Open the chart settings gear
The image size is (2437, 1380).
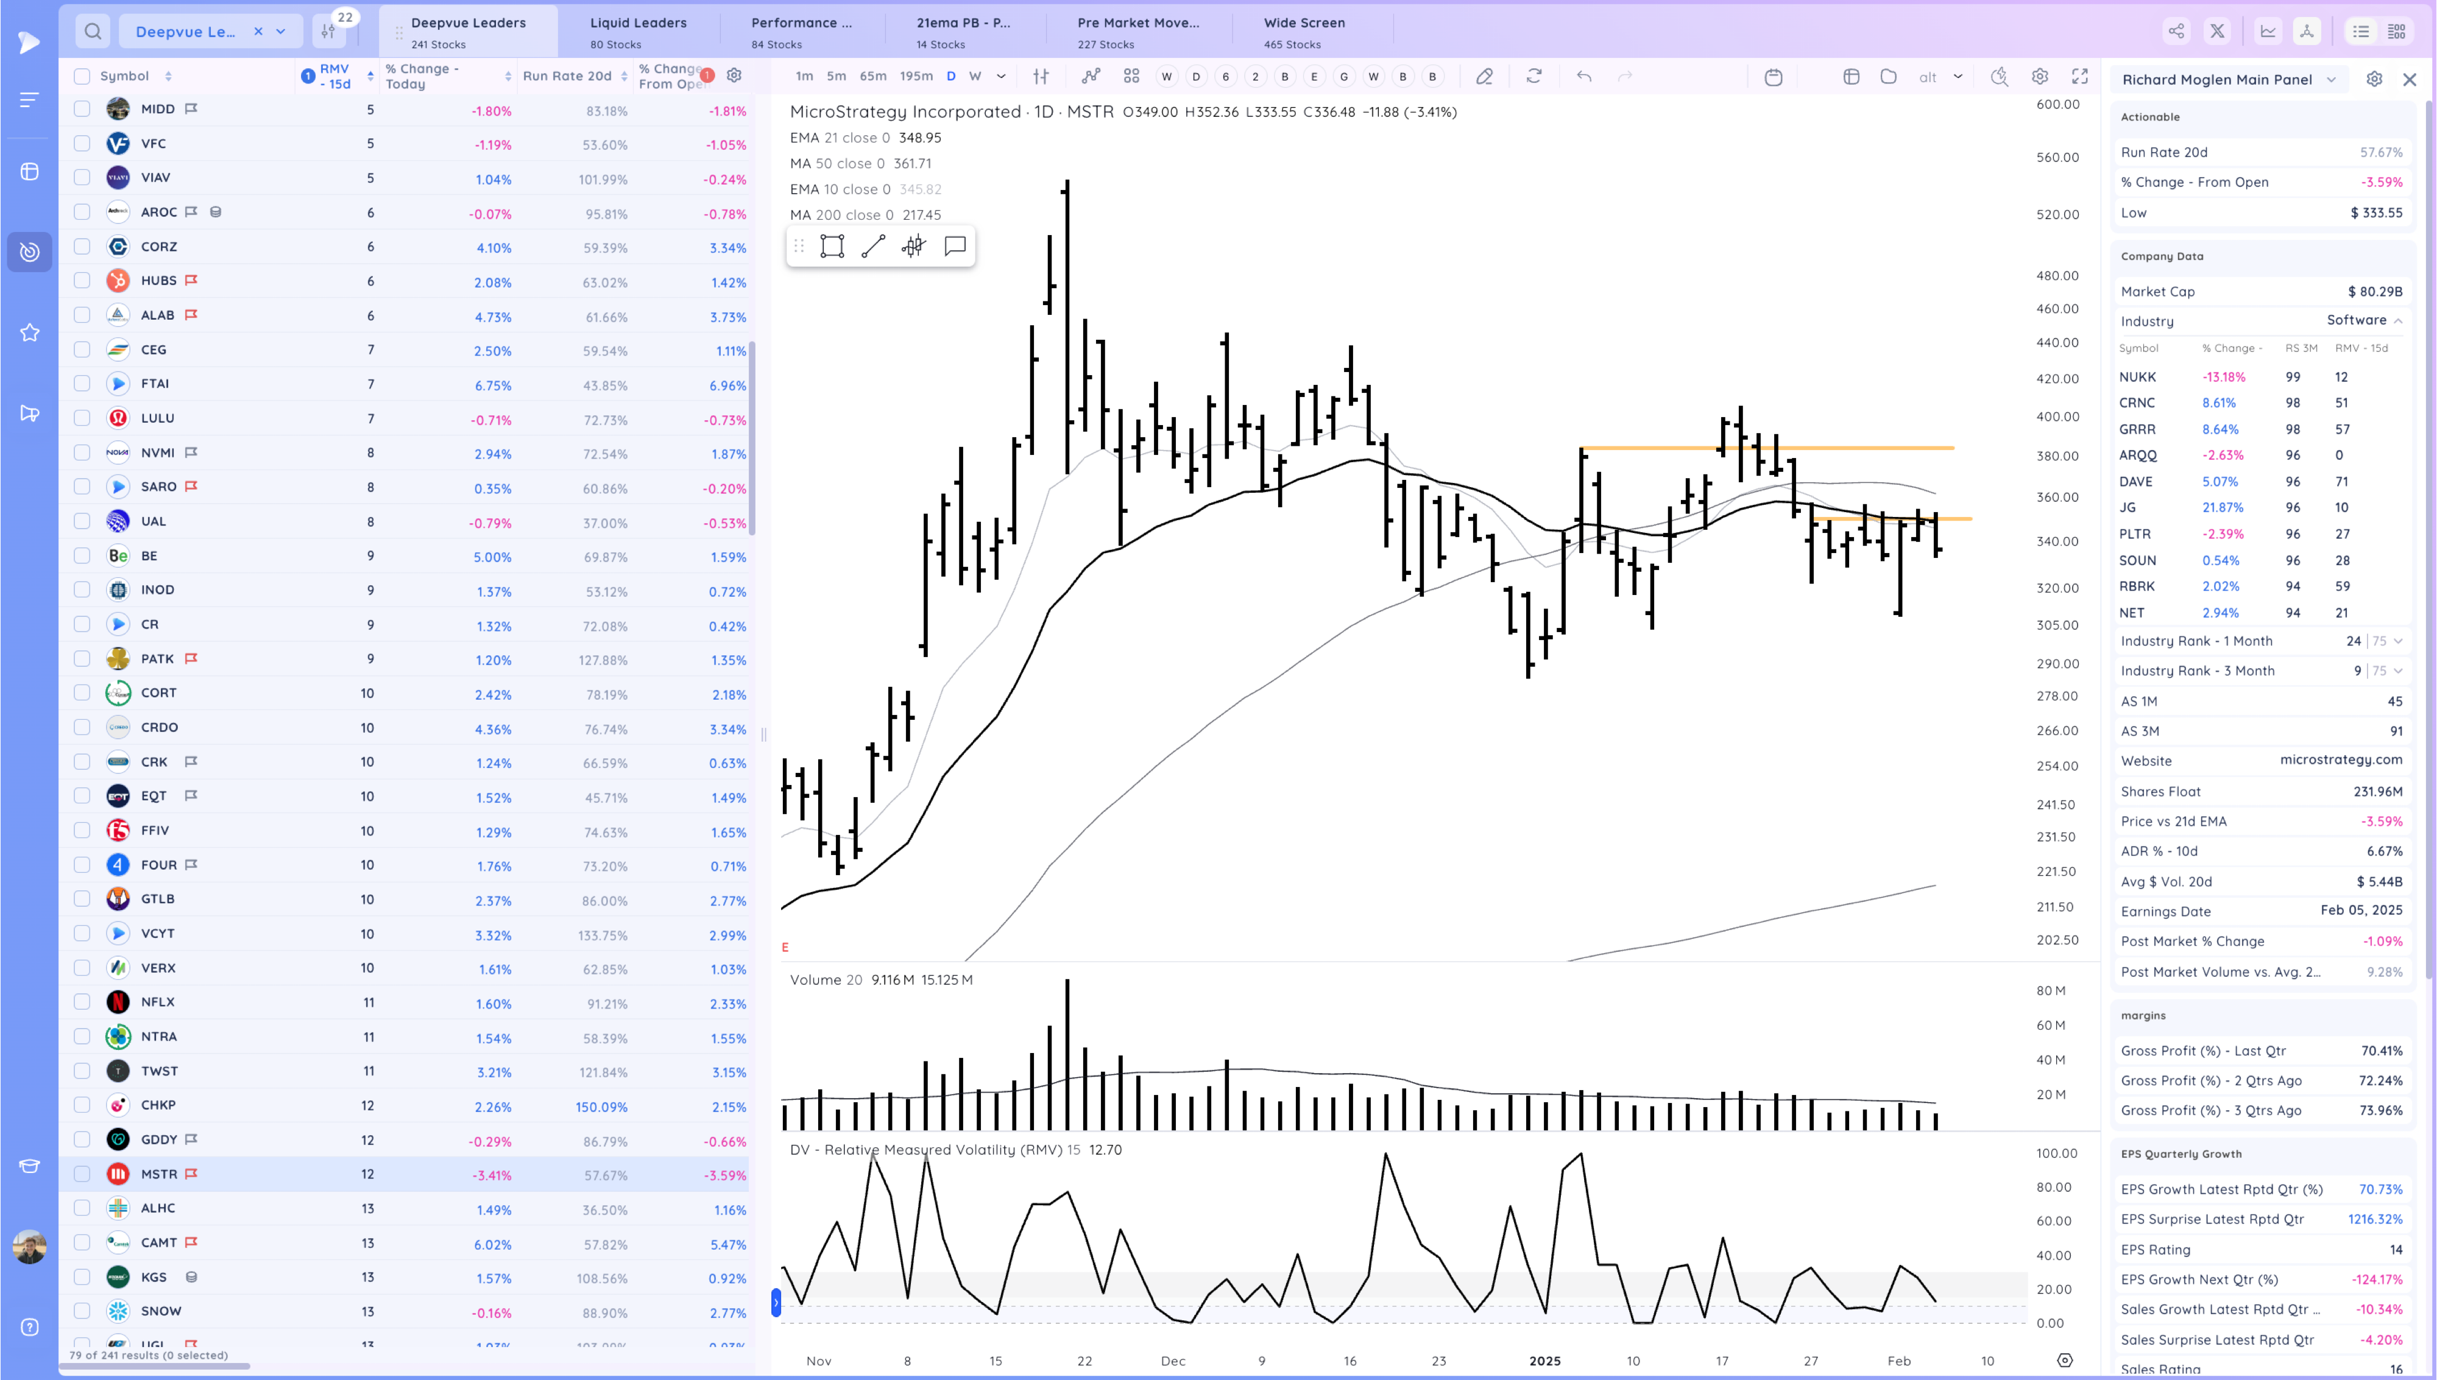coord(2040,77)
